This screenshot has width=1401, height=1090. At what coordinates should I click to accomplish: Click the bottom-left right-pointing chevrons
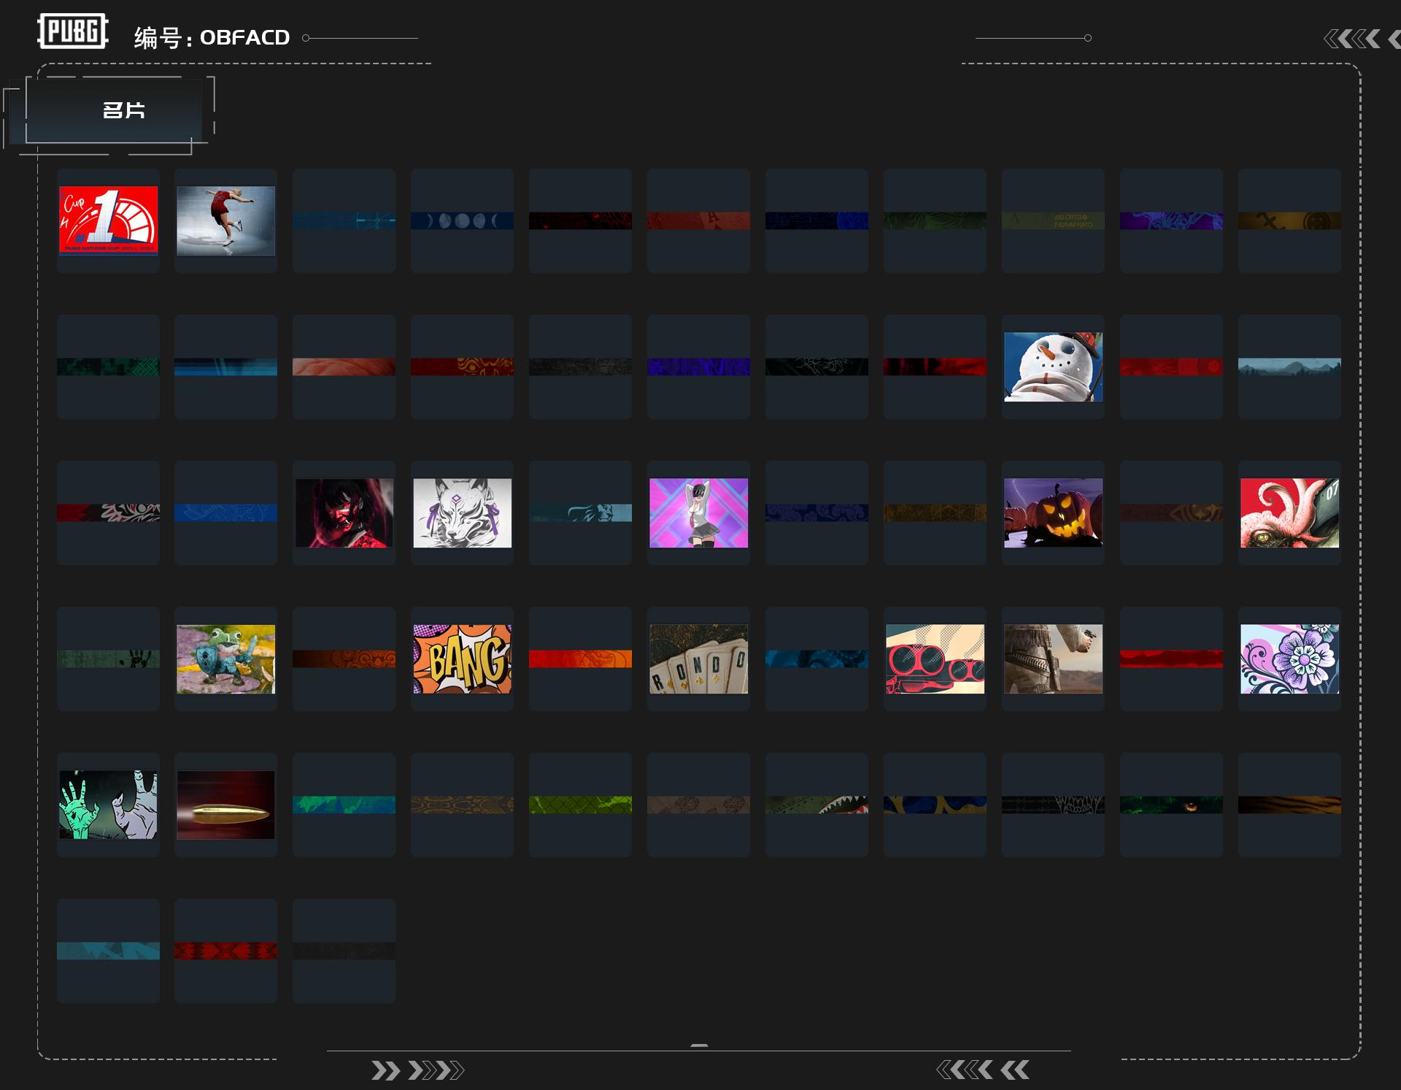point(417,1070)
